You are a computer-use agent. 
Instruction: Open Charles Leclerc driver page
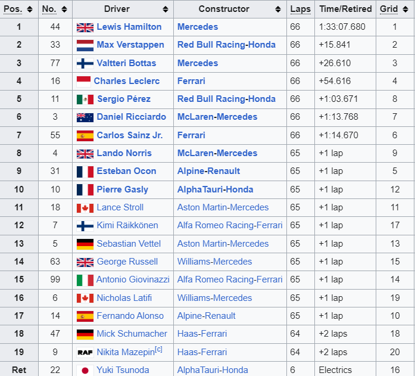tap(127, 81)
